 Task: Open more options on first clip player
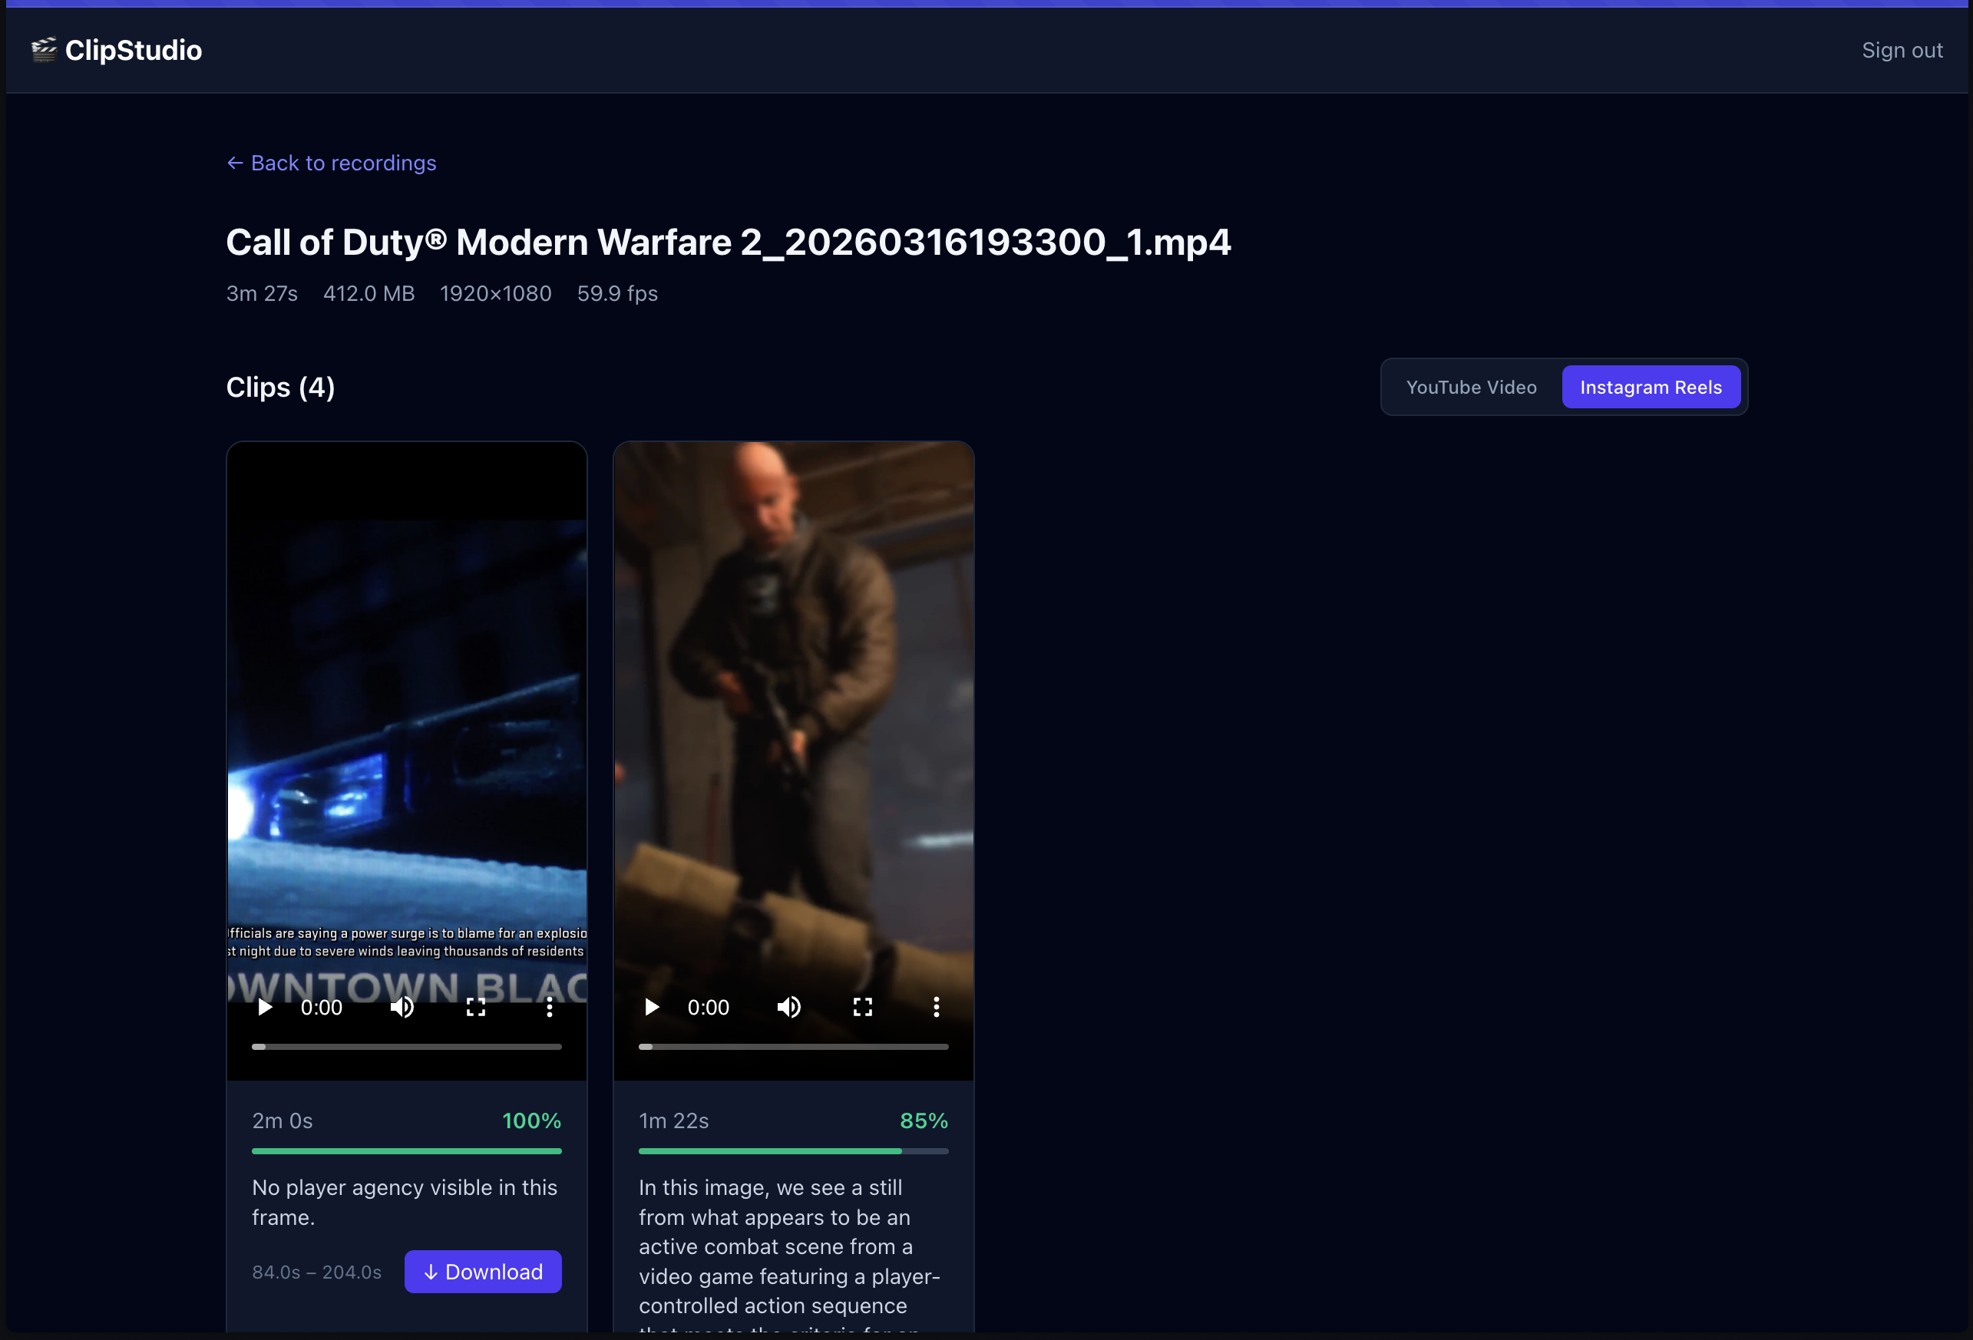pos(549,1008)
